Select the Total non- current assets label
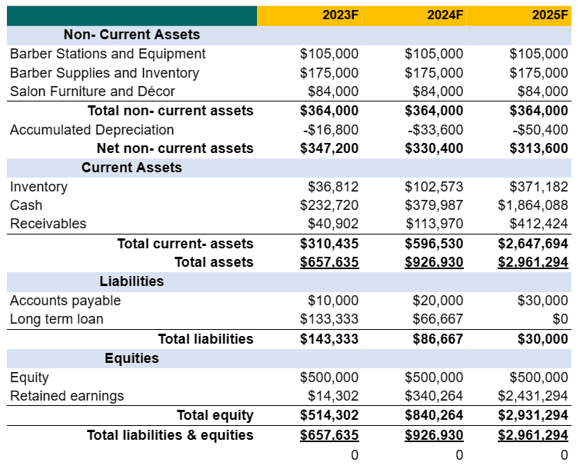 click(x=171, y=111)
